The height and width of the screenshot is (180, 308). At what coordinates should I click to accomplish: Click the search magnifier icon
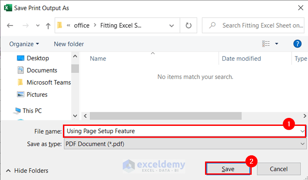click(213, 26)
